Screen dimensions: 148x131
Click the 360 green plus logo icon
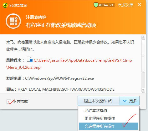click(x=5, y=5)
